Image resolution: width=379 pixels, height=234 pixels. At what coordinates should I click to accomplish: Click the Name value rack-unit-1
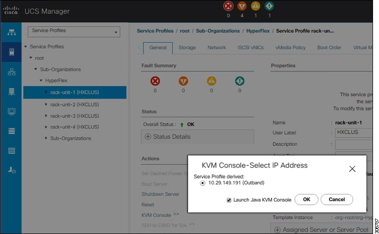(x=348, y=122)
